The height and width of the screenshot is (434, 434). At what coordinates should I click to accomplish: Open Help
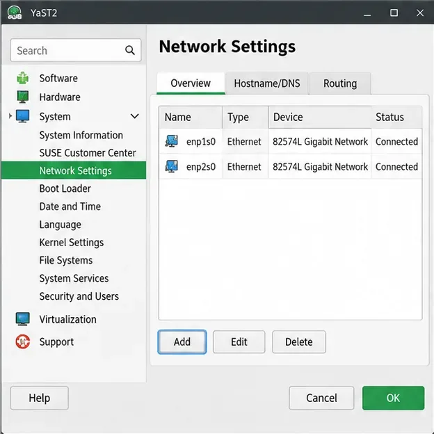[40, 398]
